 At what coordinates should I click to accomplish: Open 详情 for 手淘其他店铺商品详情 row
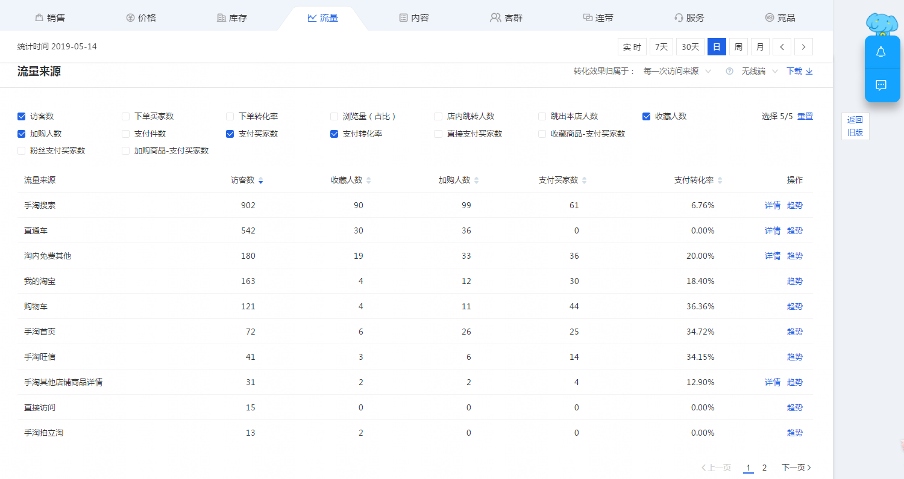773,382
